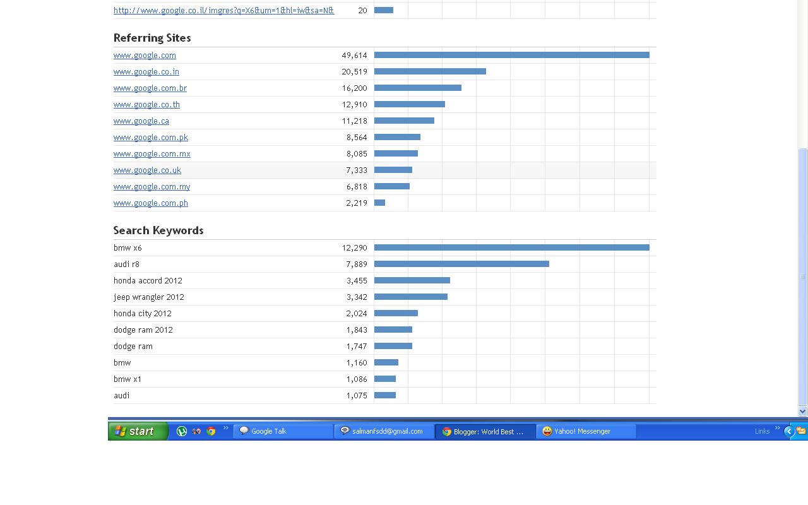The height and width of the screenshot is (505, 808).
Task: Switch to salmanfsdd@gmail.com chat window
Action: pos(384,431)
